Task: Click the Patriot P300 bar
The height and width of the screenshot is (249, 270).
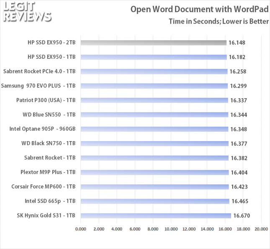Action: coord(154,100)
